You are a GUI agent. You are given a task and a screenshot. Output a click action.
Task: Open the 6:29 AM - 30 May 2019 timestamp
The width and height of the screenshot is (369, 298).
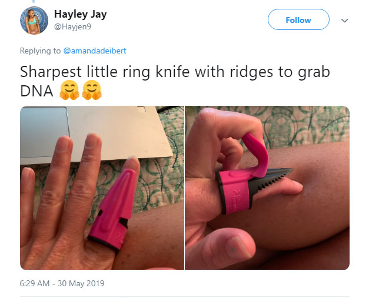[62, 283]
